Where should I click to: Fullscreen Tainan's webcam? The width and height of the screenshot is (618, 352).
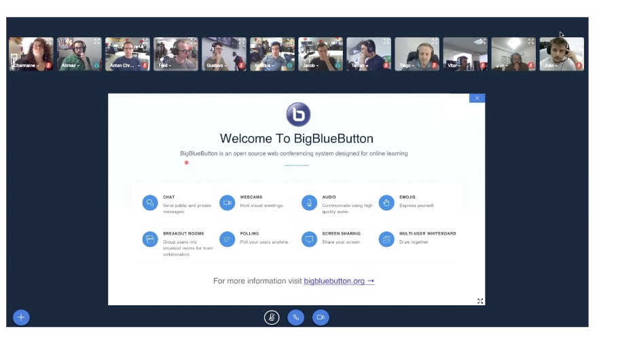coord(386,41)
